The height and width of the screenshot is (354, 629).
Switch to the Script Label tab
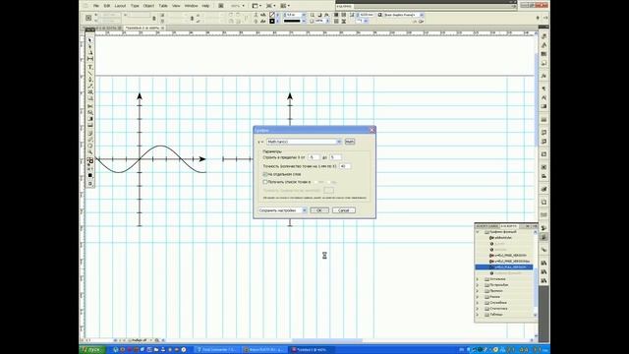point(487,226)
